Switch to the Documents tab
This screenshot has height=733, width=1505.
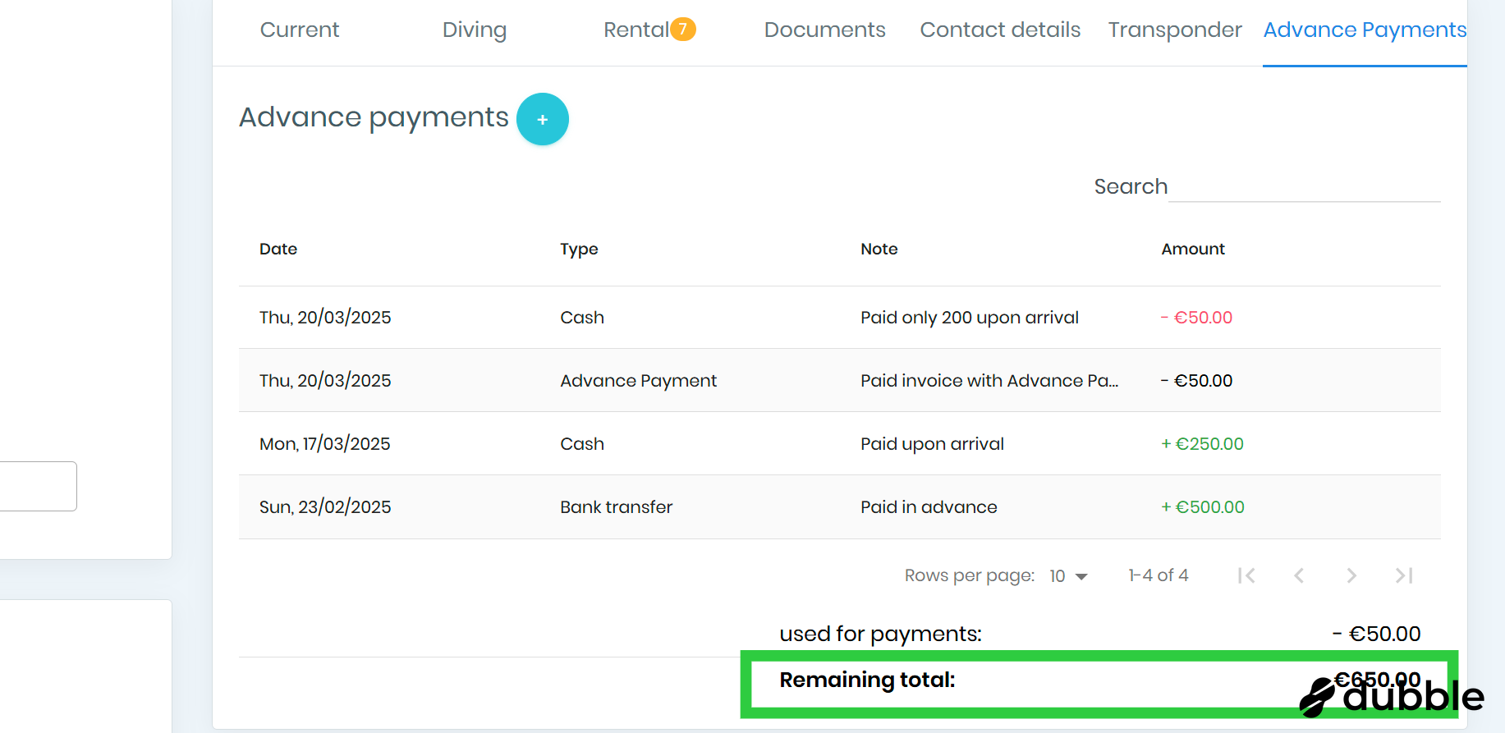(x=824, y=30)
